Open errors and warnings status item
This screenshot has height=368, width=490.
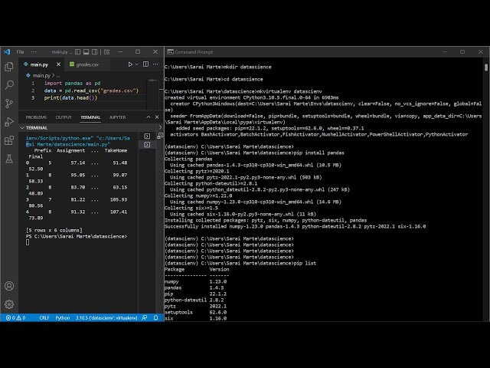15,318
